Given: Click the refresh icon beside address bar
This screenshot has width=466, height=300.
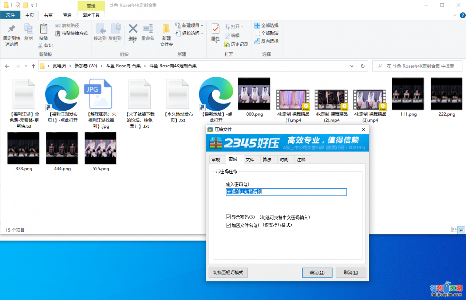Looking at the screenshot, I should (x=362, y=66).
